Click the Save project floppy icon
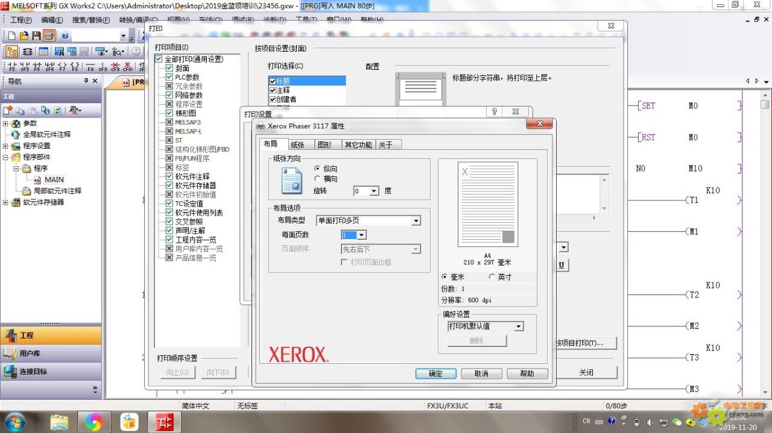Image resolution: width=772 pixels, height=433 pixels. click(36, 36)
